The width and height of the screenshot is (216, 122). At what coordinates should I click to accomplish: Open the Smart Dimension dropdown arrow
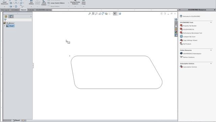coord(4,6)
